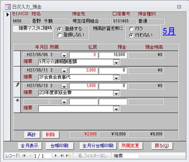Click 払戻 field showing 0 on H27/05/06

coord(83,55)
